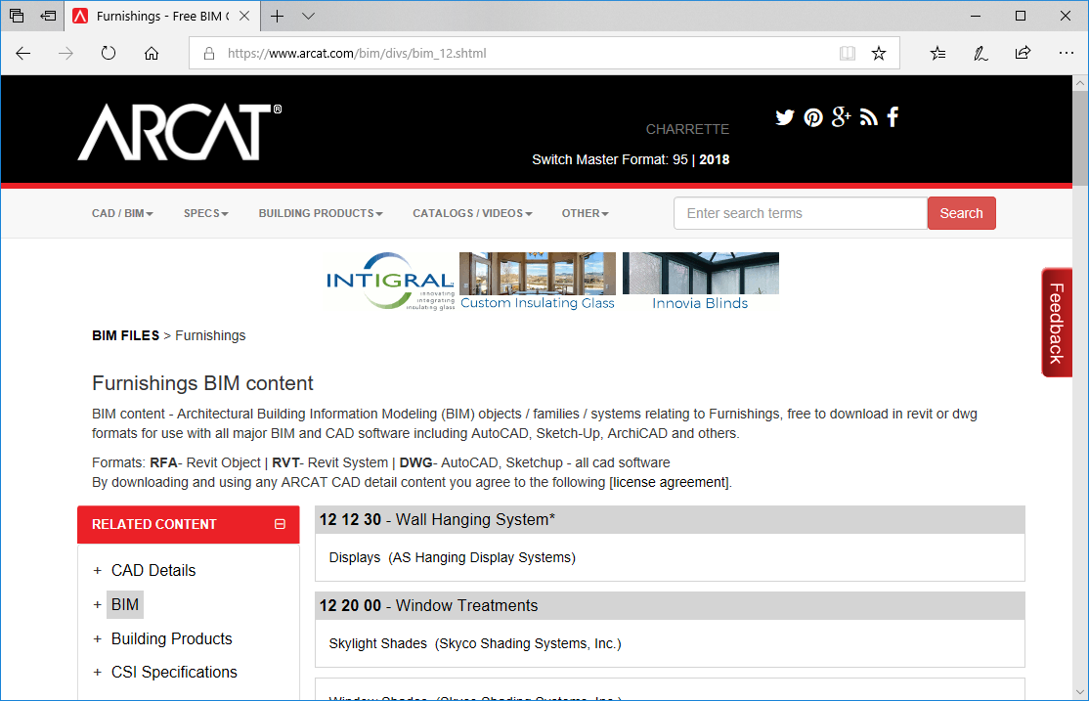Open browser home page via home icon

click(x=151, y=53)
